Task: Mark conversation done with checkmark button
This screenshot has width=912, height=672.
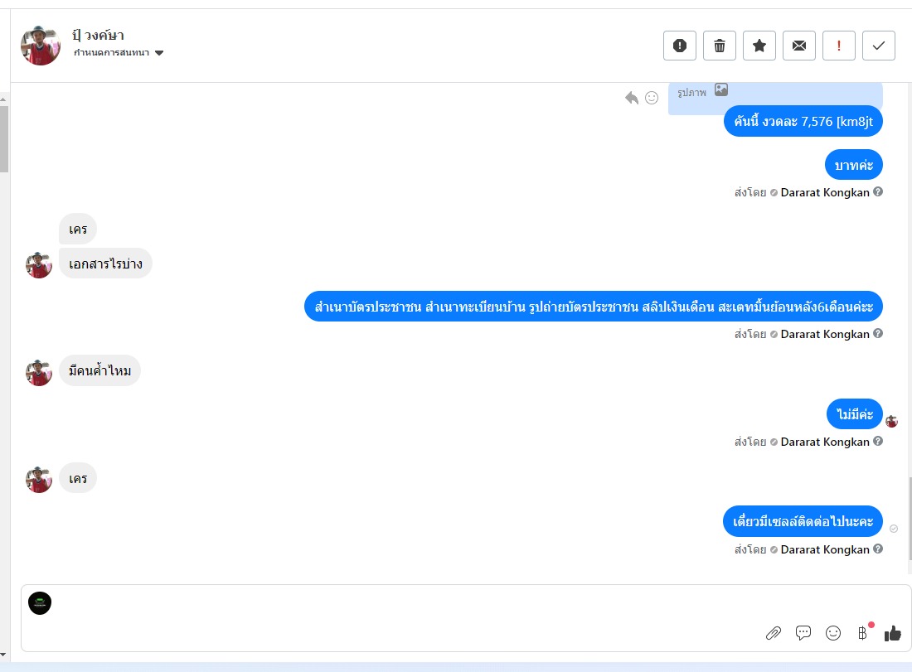Action: (878, 46)
